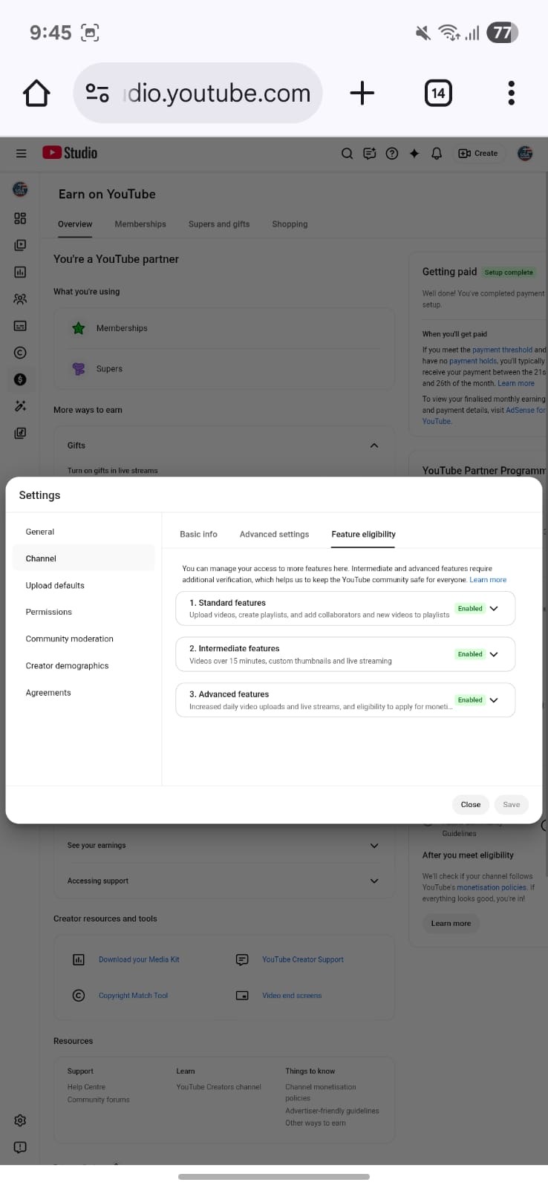Click the Create video button
The width and height of the screenshot is (548, 1188).
[x=478, y=154]
